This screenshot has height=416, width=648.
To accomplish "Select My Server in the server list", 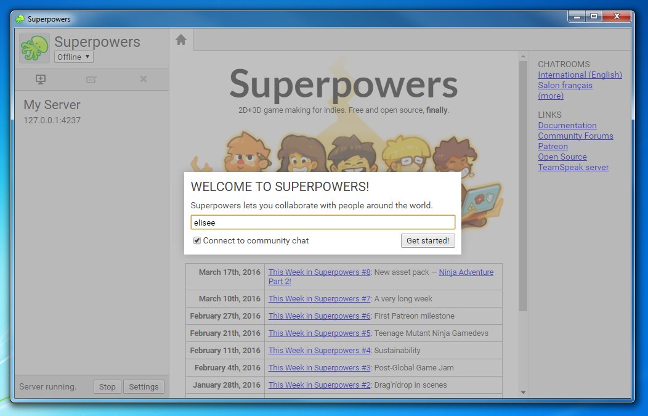I will [92, 112].
